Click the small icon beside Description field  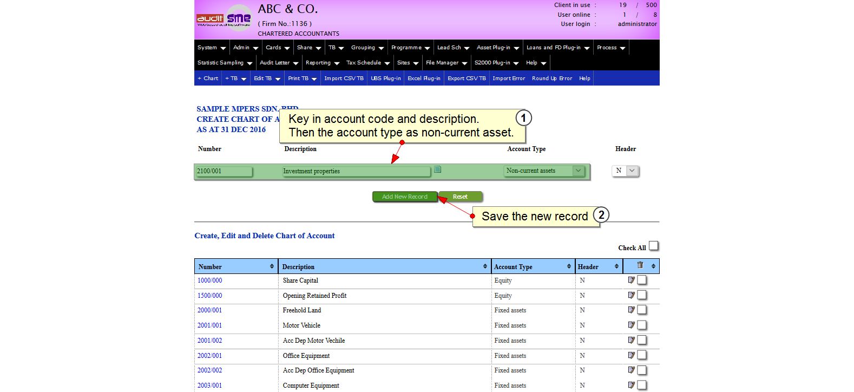437,169
